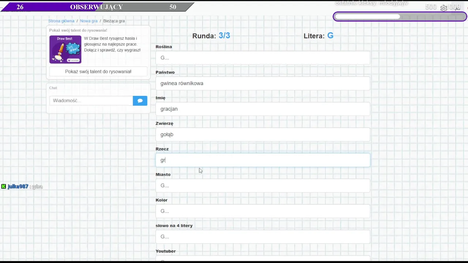The height and width of the screenshot is (263, 468).
Task: Click the Imię field containing gracjan
Action: coord(263,109)
